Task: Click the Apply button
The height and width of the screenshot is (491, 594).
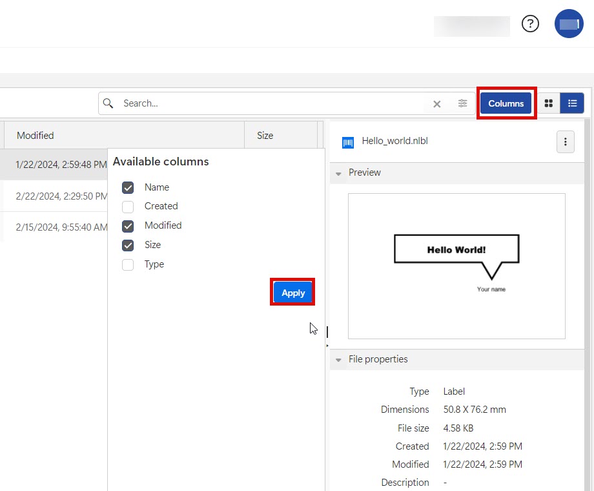Action: 293,293
